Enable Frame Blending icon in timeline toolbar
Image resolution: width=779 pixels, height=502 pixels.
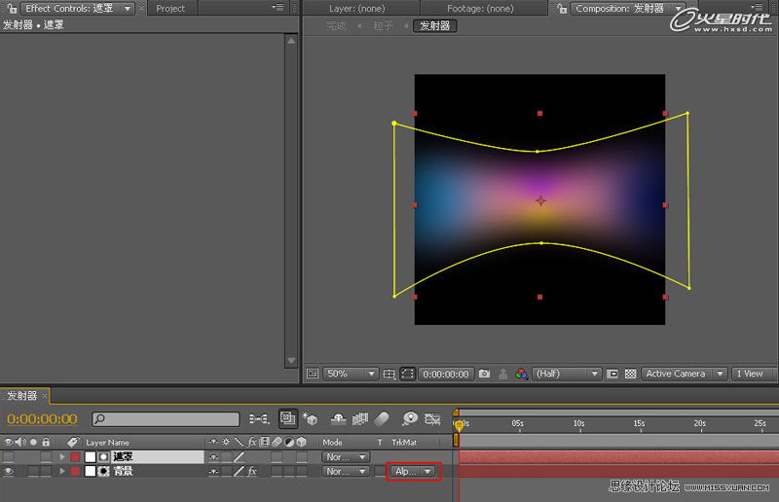point(360,419)
